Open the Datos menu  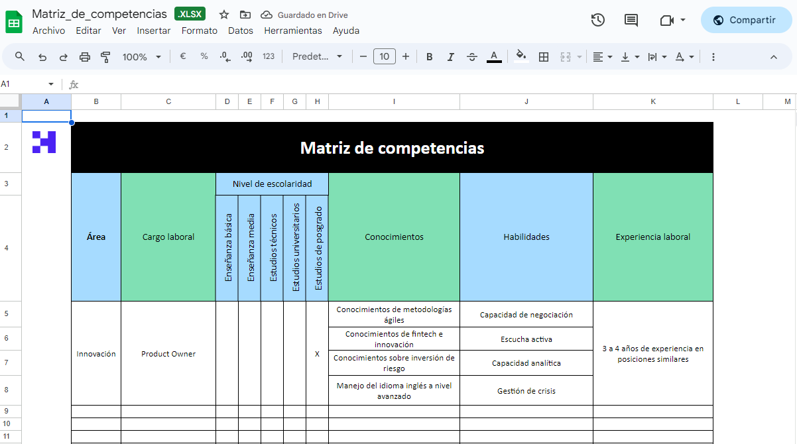tap(241, 30)
